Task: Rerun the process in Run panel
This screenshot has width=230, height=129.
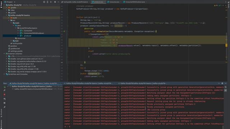Action: click(x=5, y=87)
